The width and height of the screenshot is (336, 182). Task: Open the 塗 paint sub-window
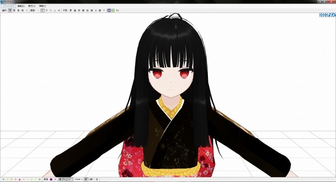click(92, 10)
